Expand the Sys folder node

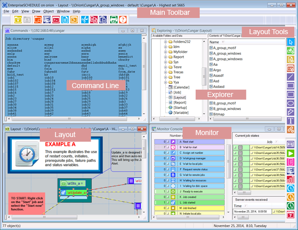click(x=165, y=62)
